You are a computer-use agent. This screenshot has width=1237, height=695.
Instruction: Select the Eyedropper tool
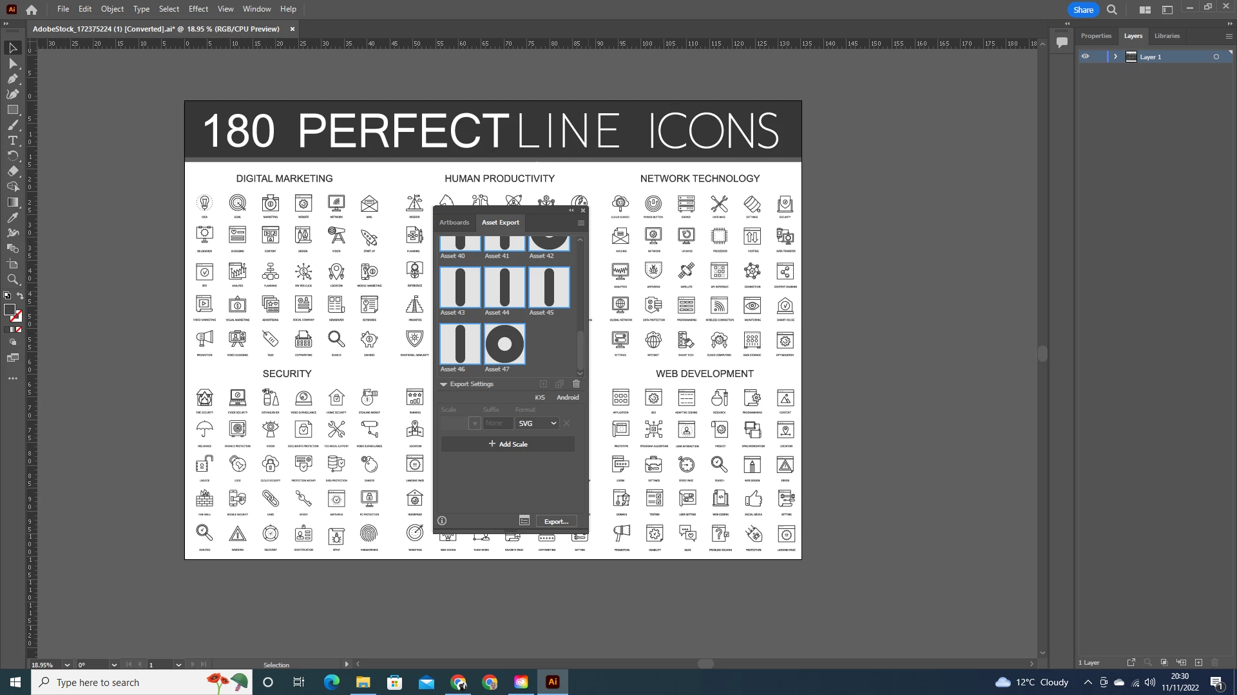pos(12,218)
